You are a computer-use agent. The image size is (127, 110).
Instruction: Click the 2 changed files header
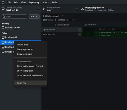(x=62, y=25)
